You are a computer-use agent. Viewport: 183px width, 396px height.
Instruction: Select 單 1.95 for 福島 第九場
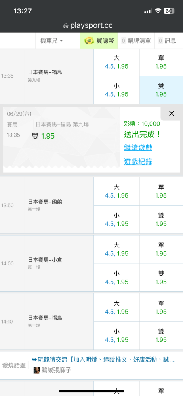pyautogui.click(x=161, y=62)
